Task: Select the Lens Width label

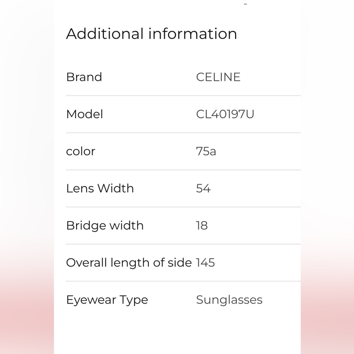Action: click(x=100, y=188)
